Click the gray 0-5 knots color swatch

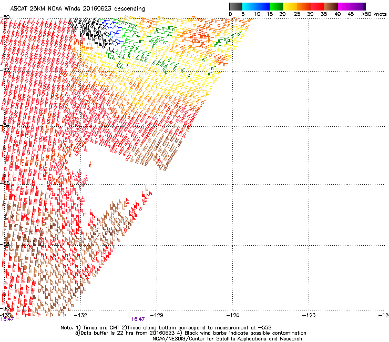pos(236,6)
